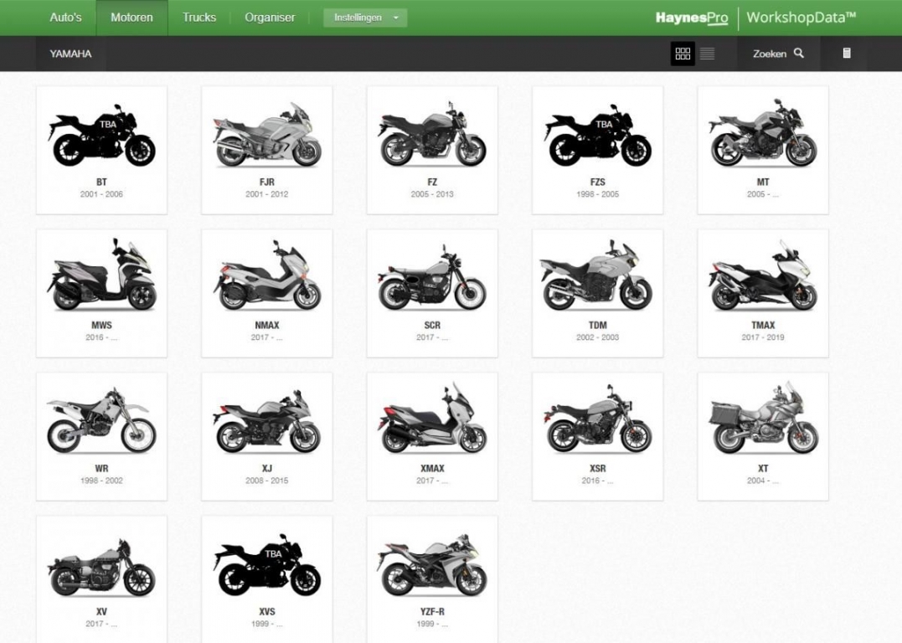Open the Organiser tab
Viewport: 902px width, 643px height.
[270, 18]
